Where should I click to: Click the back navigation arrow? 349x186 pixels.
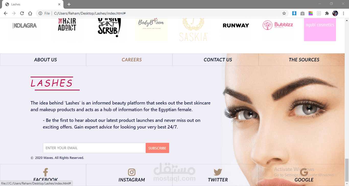[x=6, y=13]
